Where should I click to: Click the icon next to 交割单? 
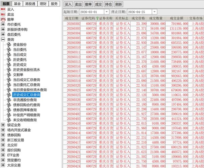[x=9, y=75]
